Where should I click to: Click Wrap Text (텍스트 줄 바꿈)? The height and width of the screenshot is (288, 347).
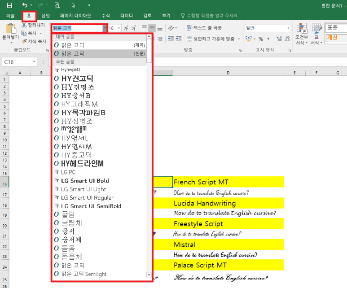tap(204, 28)
